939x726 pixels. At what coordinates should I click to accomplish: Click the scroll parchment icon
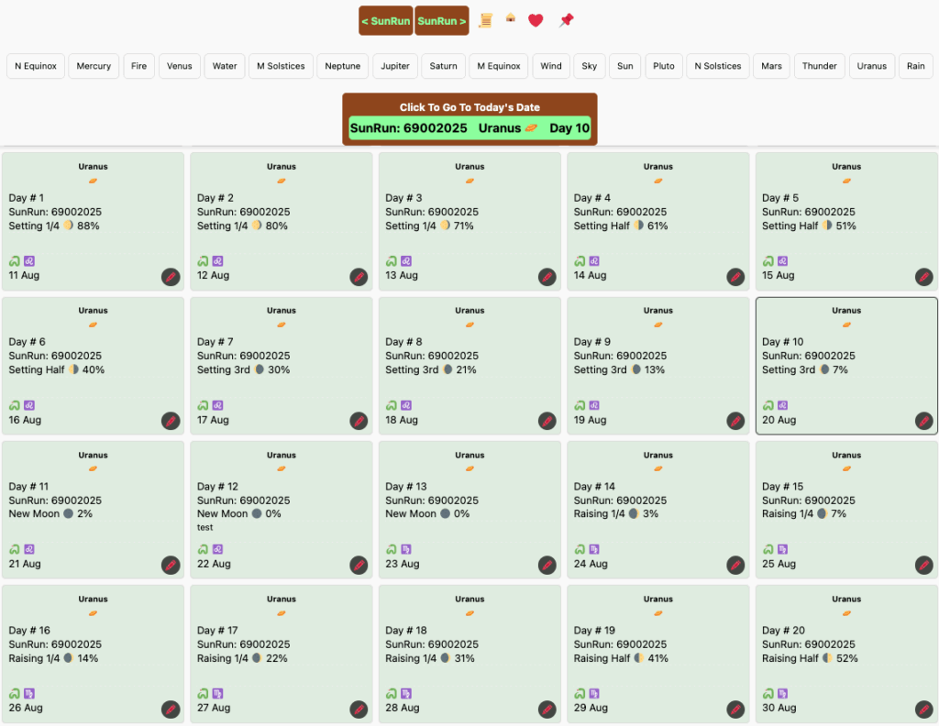pos(486,20)
